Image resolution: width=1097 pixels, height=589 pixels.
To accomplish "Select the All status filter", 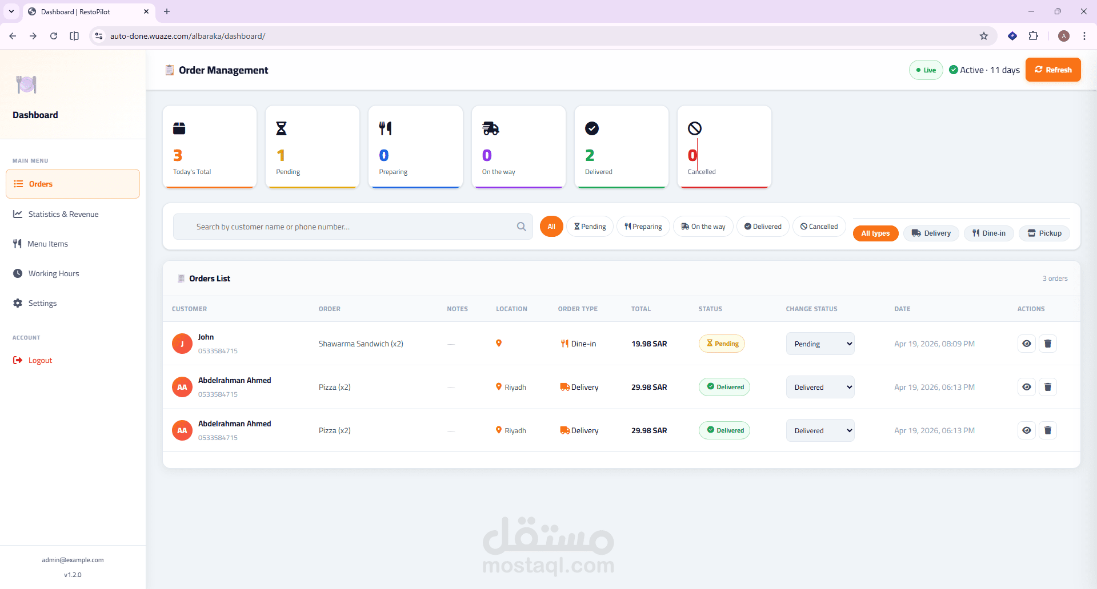I will pyautogui.click(x=551, y=227).
